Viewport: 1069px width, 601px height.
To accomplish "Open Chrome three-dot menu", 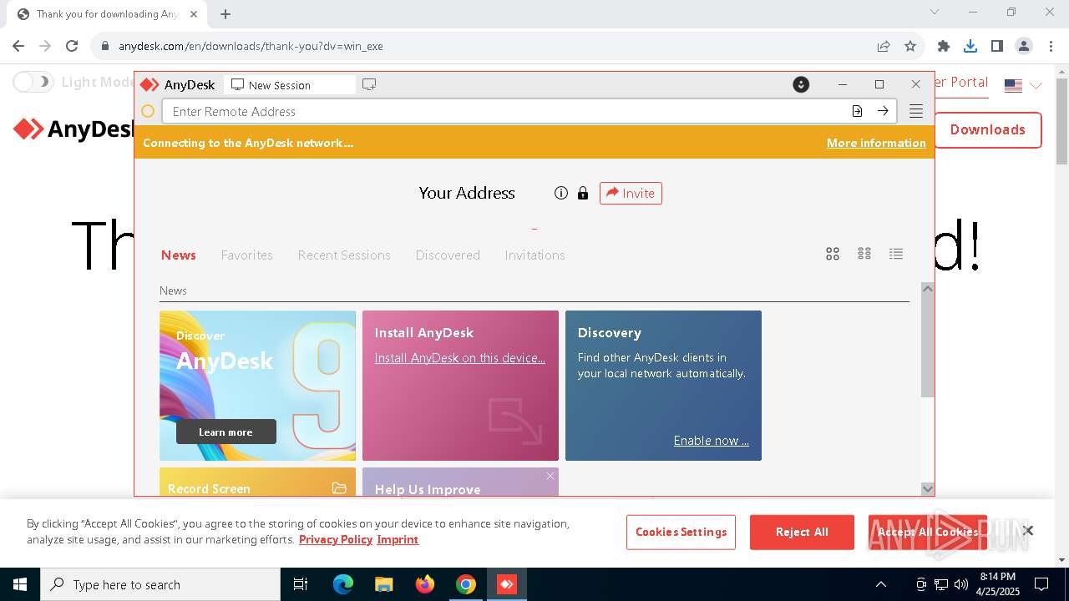I will [x=1050, y=46].
